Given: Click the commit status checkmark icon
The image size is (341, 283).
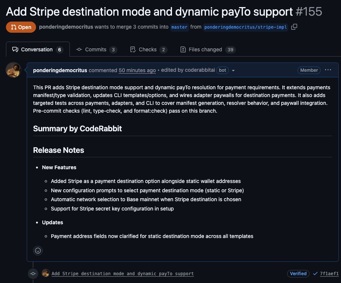Looking at the screenshot, I should (x=315, y=274).
